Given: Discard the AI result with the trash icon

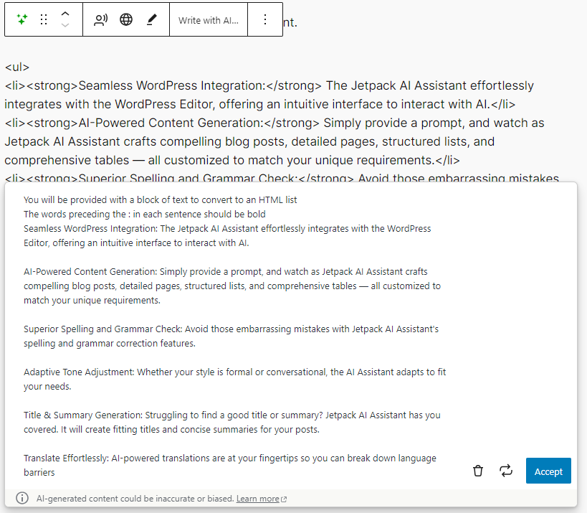Looking at the screenshot, I should (477, 471).
